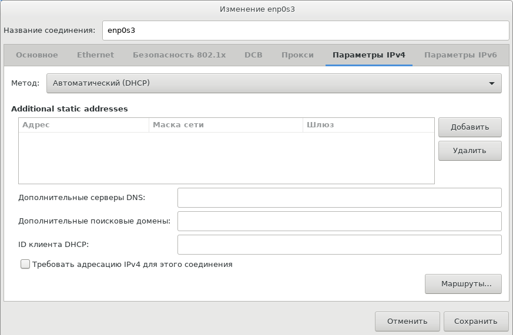
Task: Click Отменить to discard changes
Action: tap(407, 322)
